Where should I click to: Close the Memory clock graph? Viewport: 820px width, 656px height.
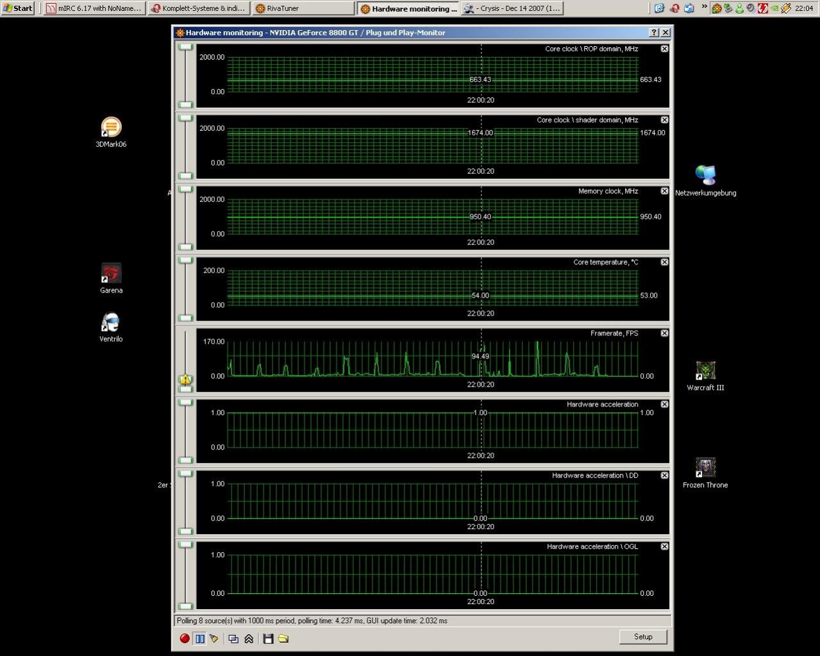[664, 191]
